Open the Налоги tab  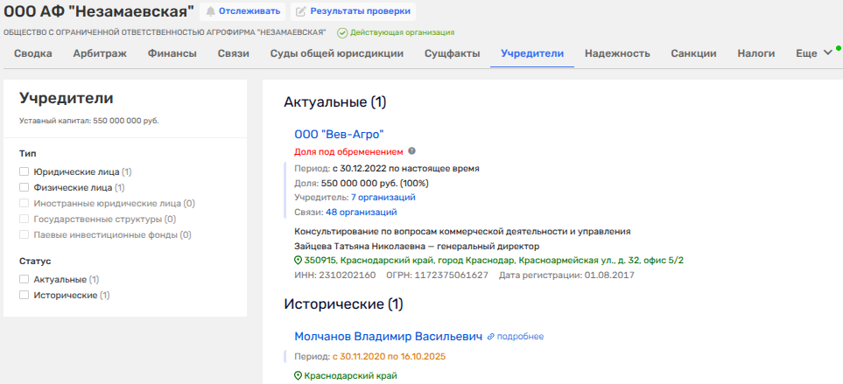tap(756, 53)
